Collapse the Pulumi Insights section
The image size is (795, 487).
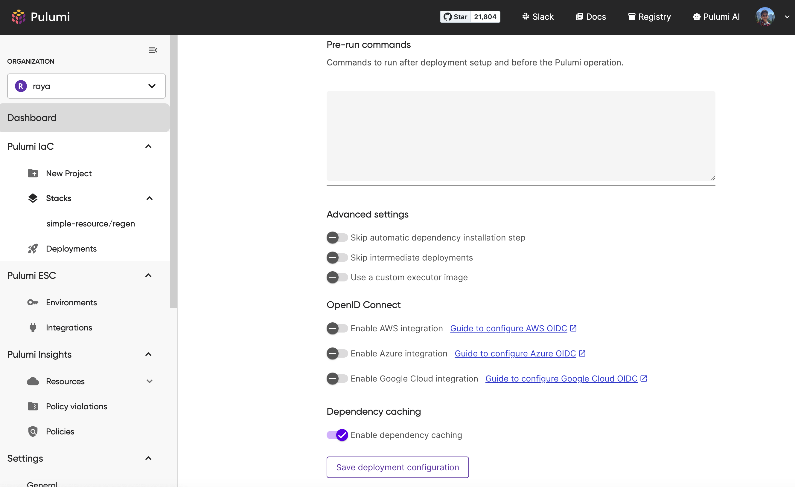[148, 354]
